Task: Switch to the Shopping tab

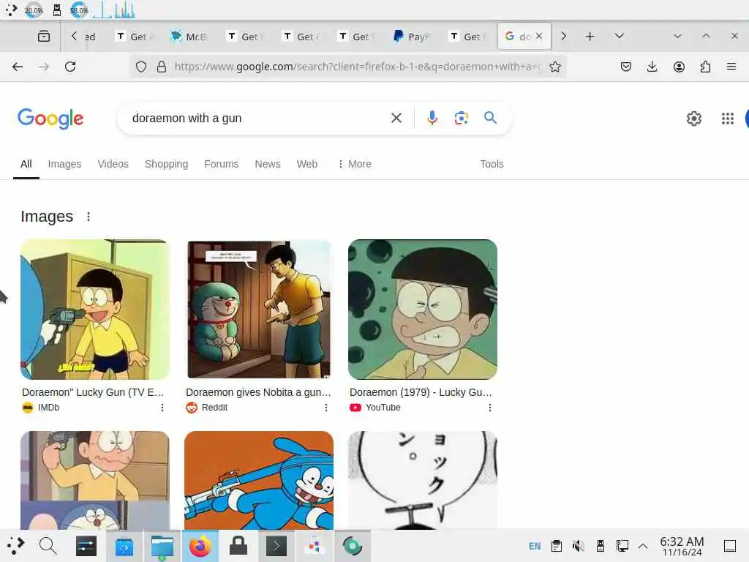Action: point(166,164)
